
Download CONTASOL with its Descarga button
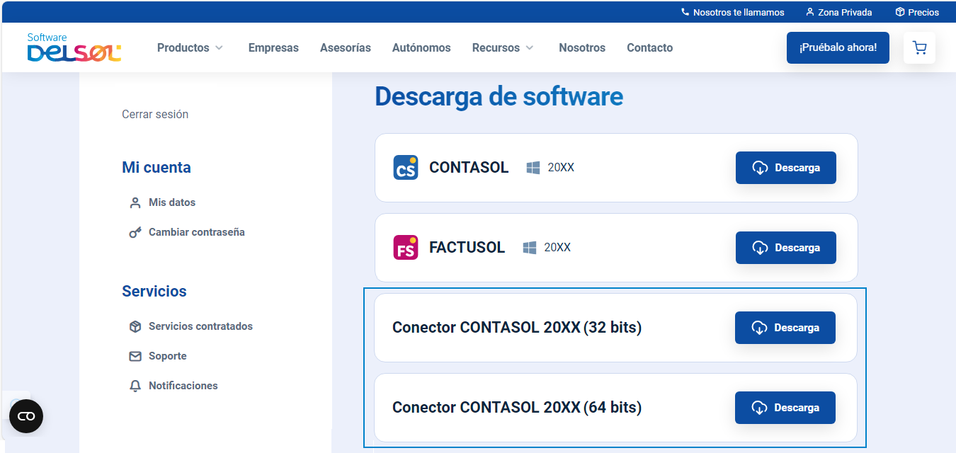(x=786, y=168)
